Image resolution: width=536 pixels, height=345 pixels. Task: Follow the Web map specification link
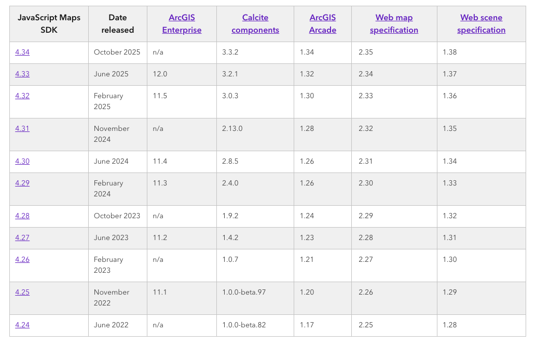[394, 24]
